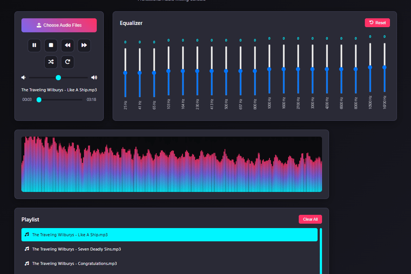Click the 800 Hz band slider
Screen dimensions: 411x274
pyautogui.click(x=255, y=71)
